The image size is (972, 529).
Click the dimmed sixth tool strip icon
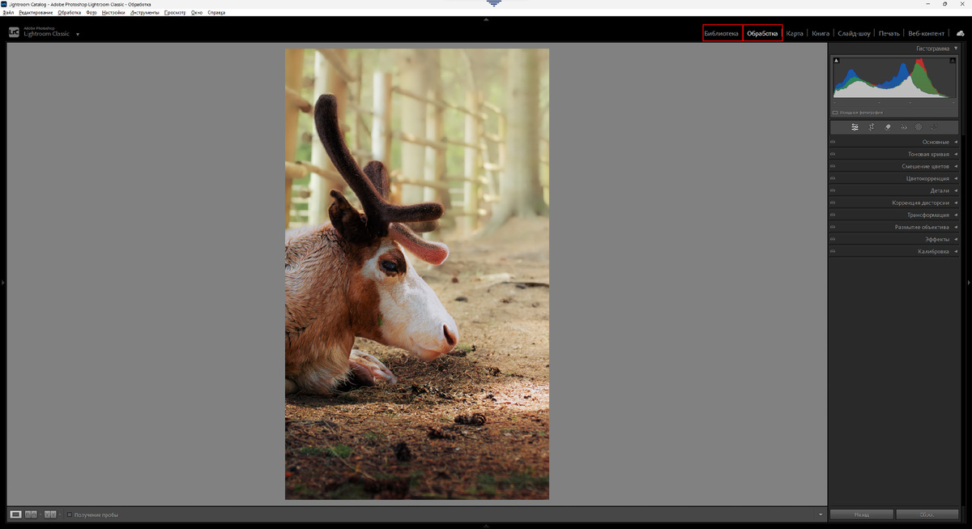[934, 127]
